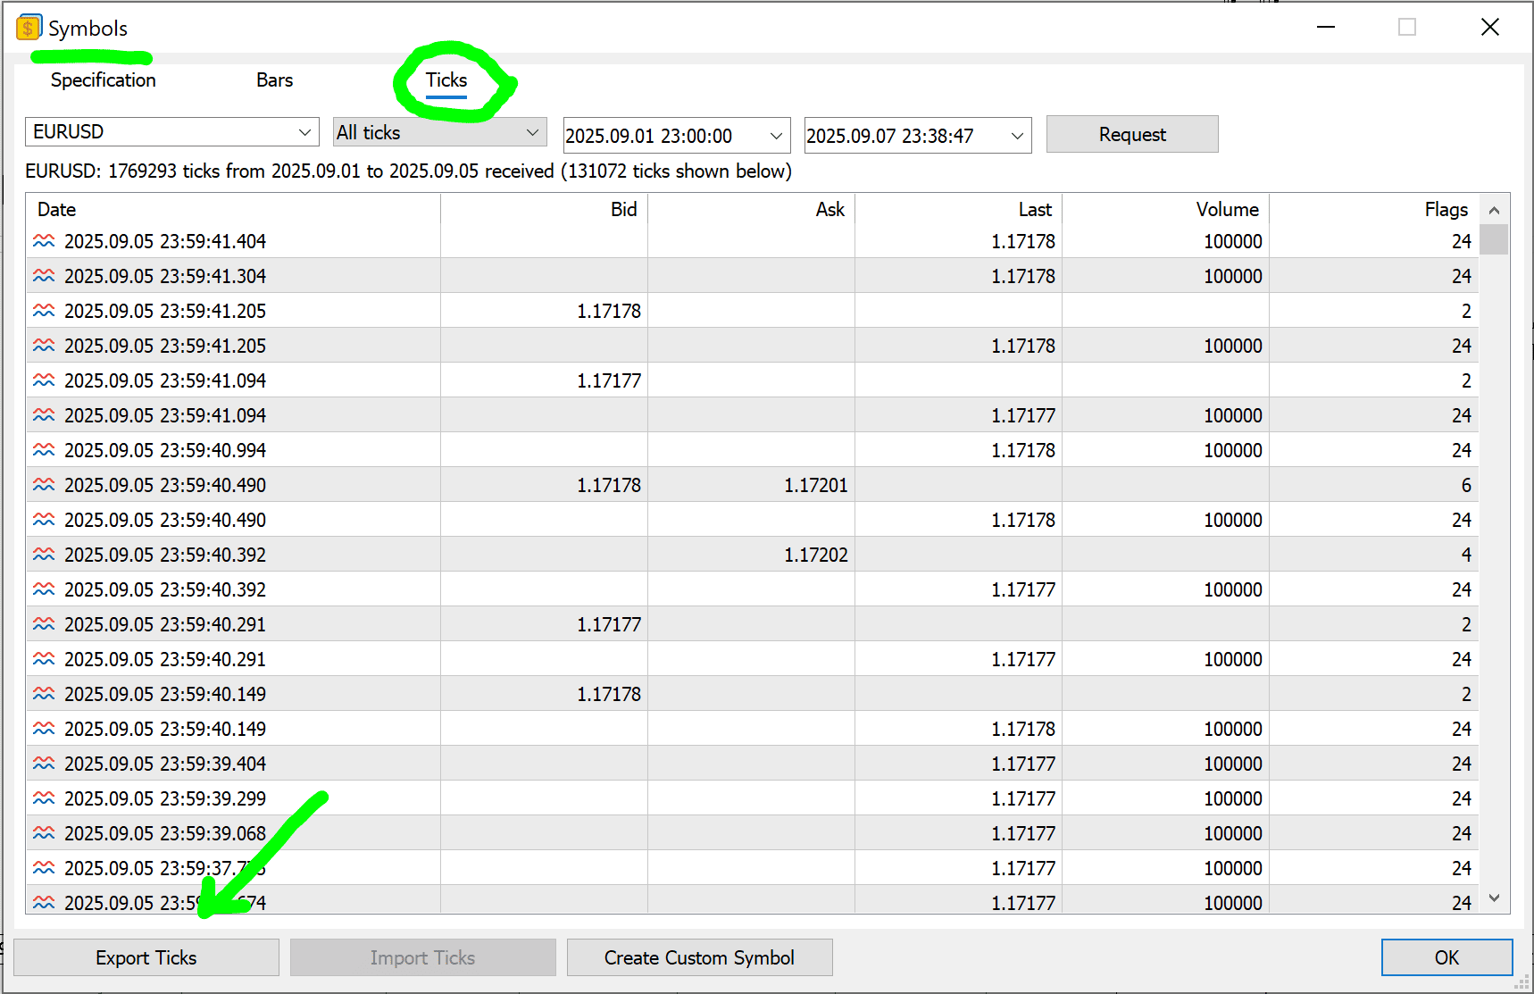1534x994 pixels.
Task: Expand the All ticks type dropdown
Action: coord(532,132)
